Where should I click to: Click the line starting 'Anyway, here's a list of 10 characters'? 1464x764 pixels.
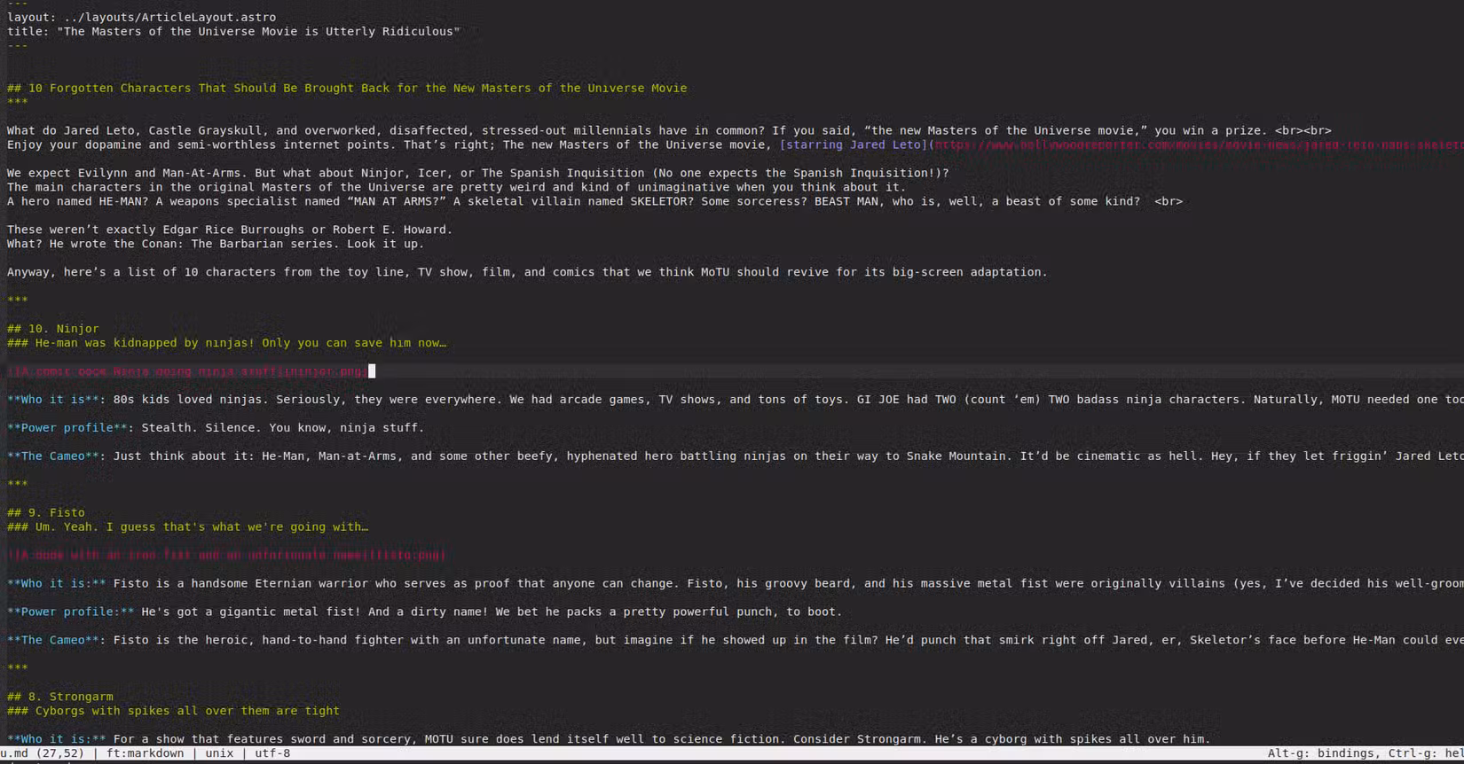click(x=527, y=272)
